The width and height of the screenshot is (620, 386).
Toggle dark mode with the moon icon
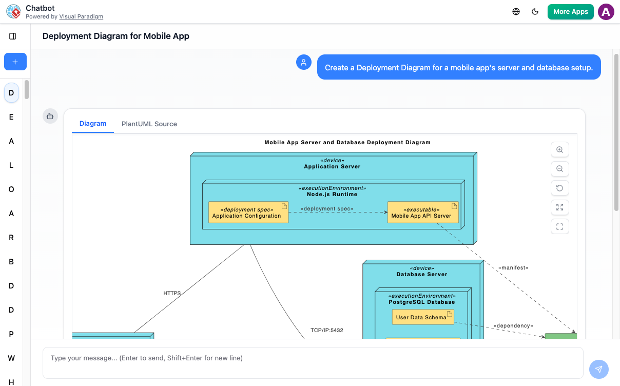click(535, 11)
